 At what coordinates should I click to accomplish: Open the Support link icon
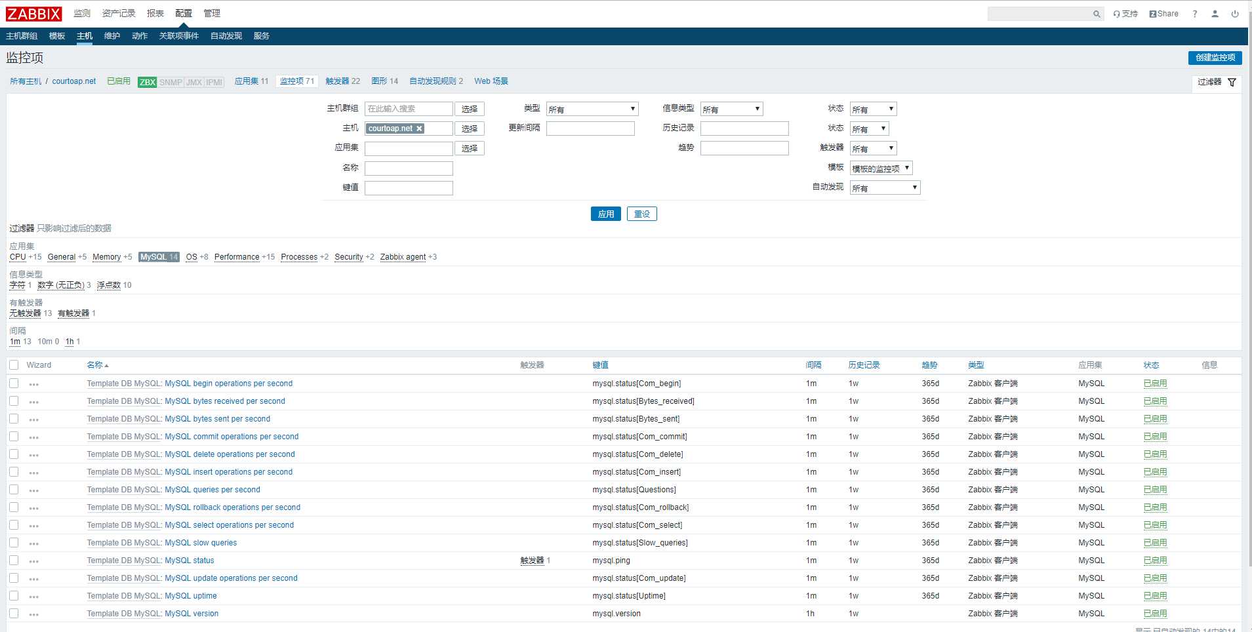[1125, 14]
